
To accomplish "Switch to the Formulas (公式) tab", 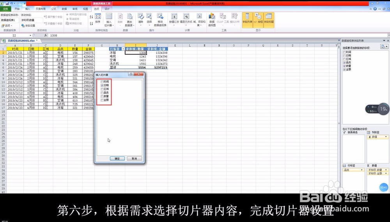I will pyautogui.click(x=54, y=9).
